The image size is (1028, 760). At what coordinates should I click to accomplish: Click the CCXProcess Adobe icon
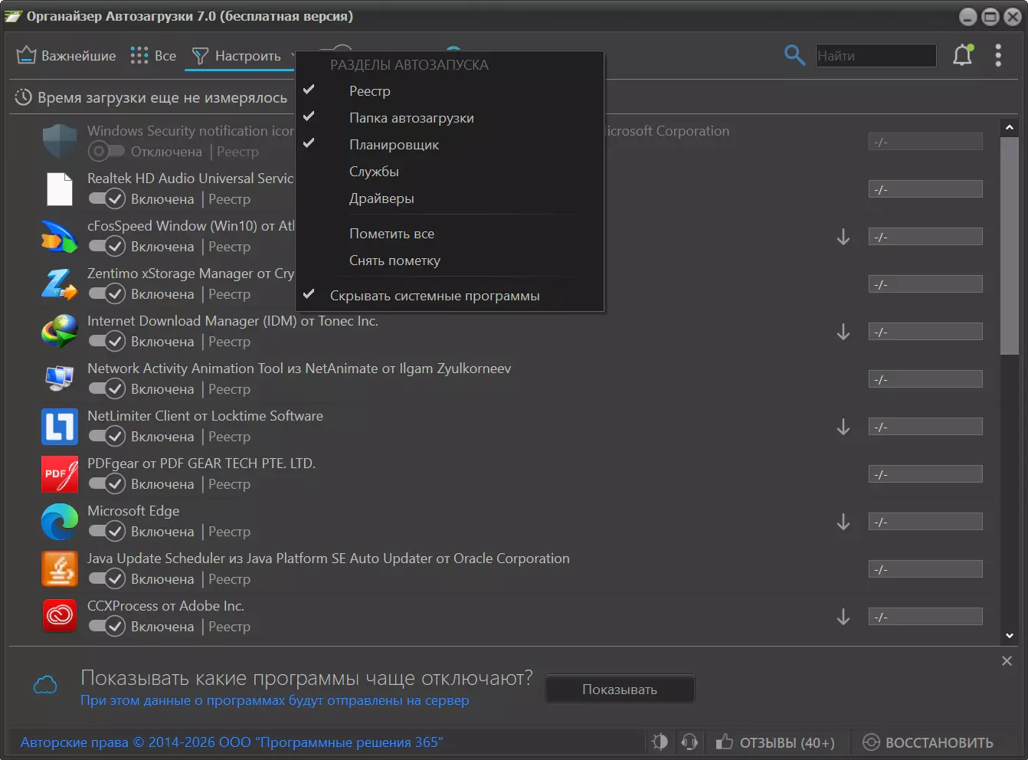(60, 617)
